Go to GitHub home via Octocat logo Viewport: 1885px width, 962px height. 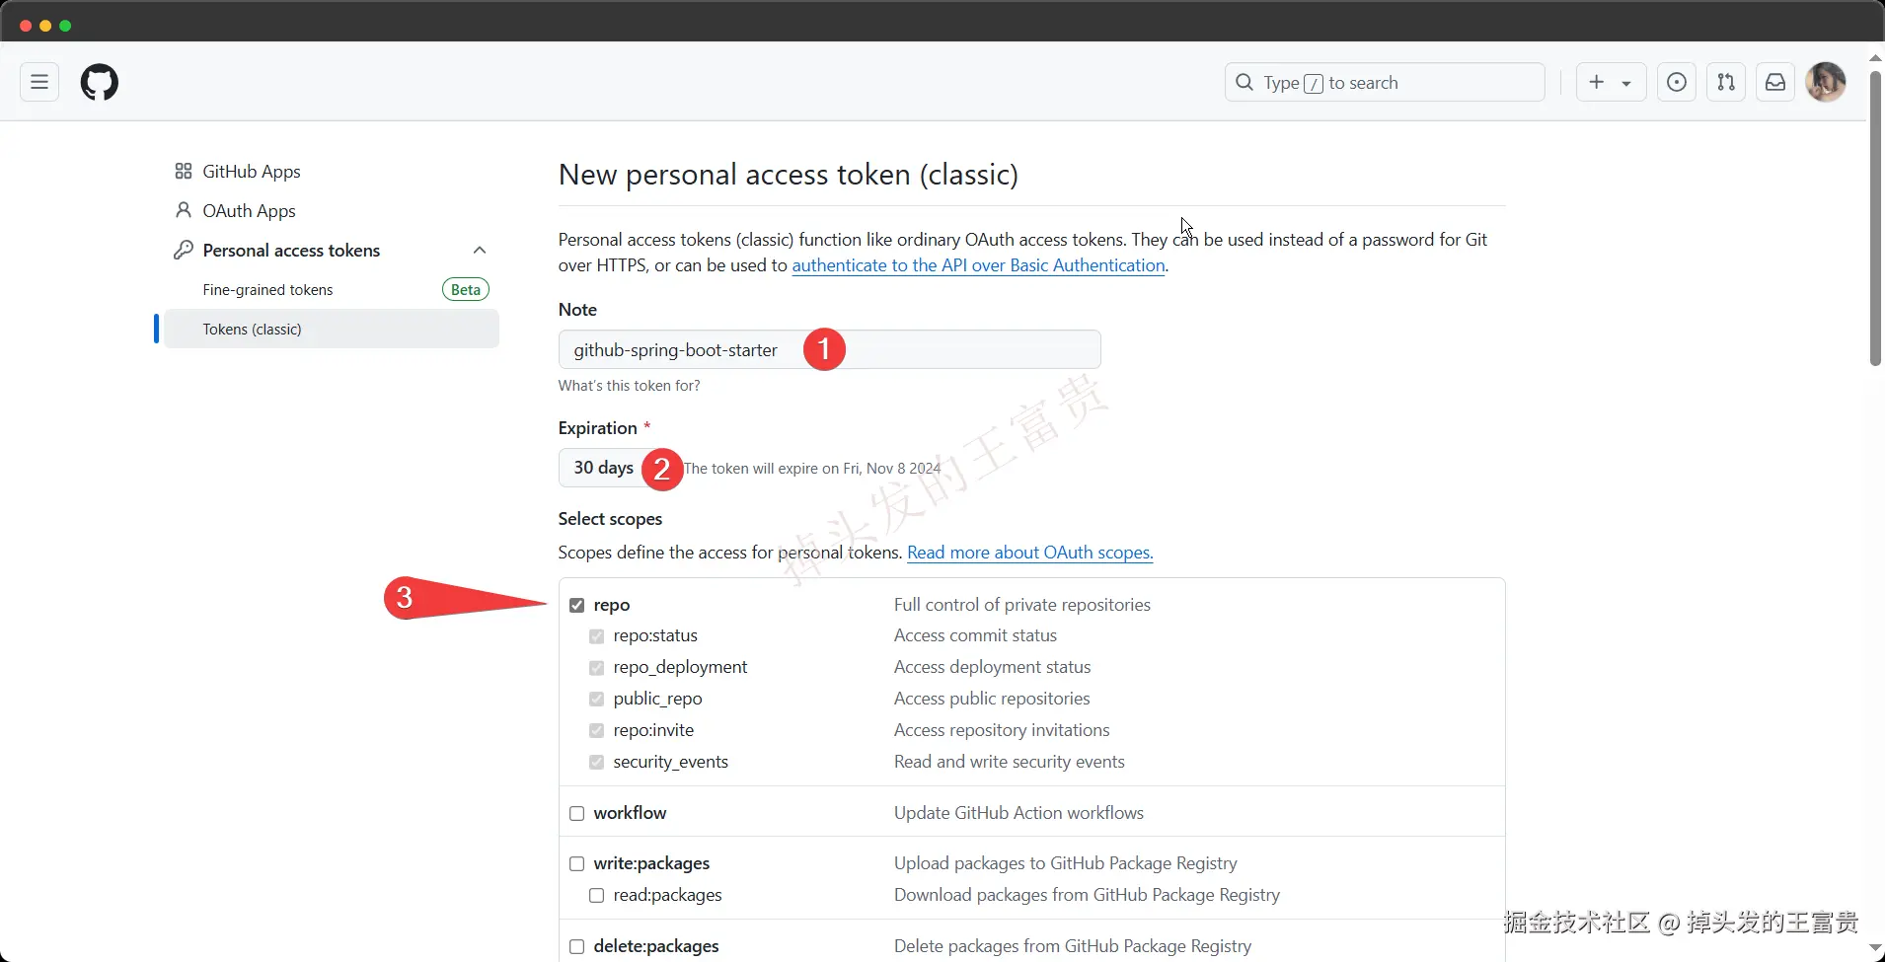[x=100, y=82]
